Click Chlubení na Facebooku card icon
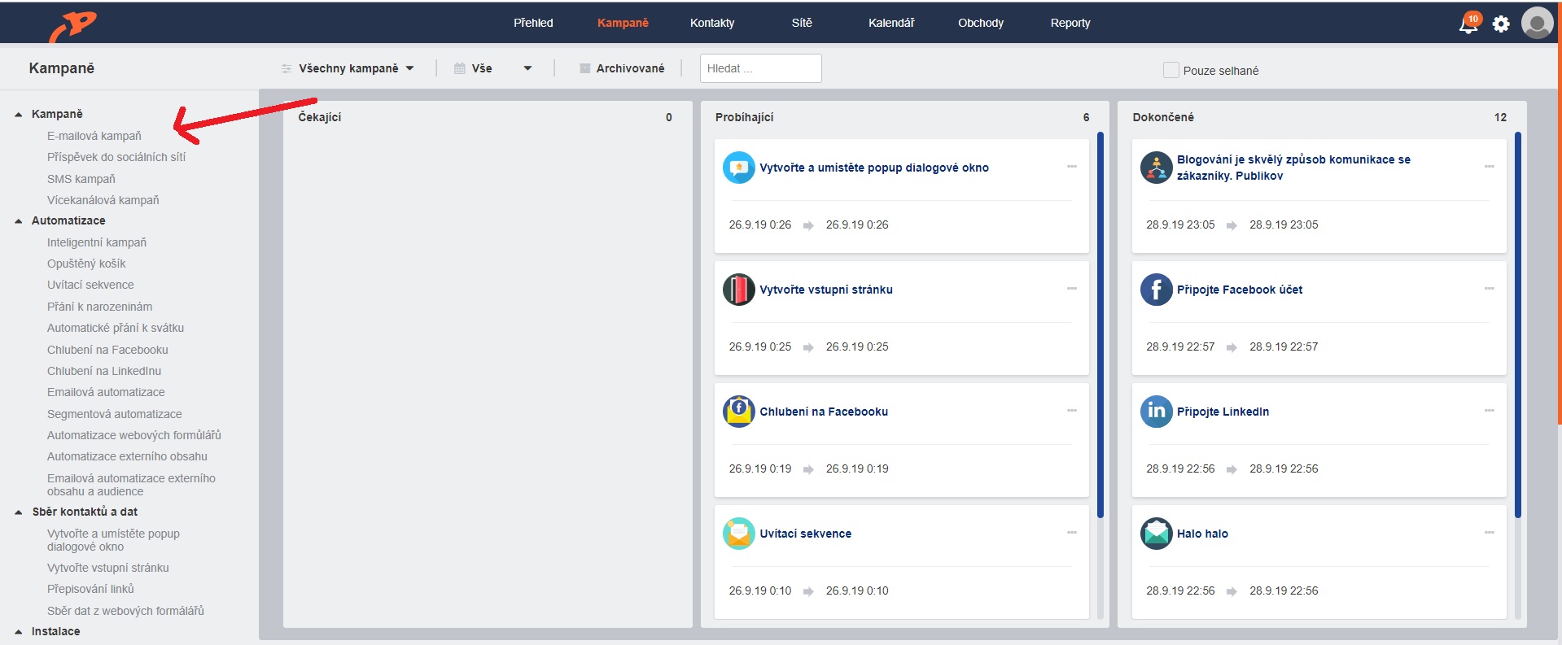This screenshot has width=1562, height=645. coord(738,412)
